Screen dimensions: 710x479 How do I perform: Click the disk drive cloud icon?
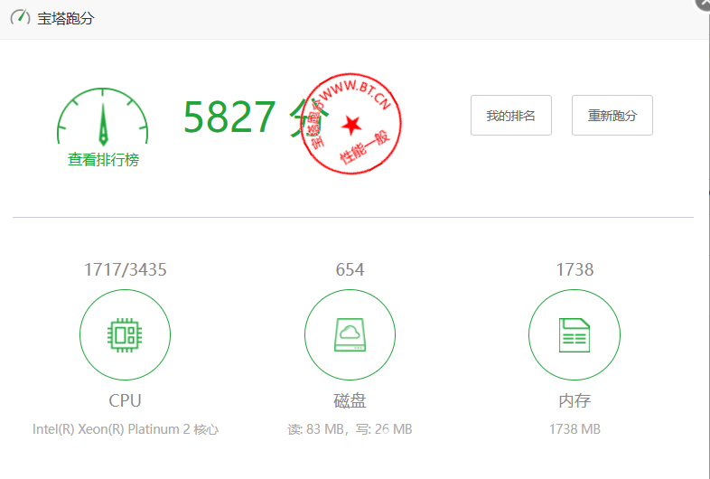350,336
